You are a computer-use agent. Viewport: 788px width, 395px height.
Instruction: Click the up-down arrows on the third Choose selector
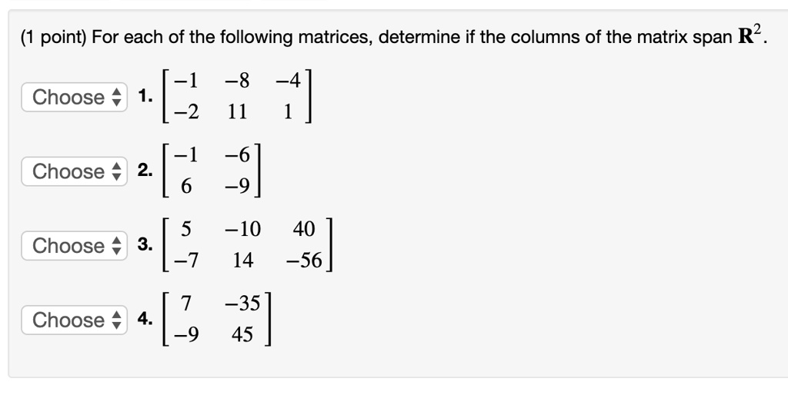(x=116, y=245)
